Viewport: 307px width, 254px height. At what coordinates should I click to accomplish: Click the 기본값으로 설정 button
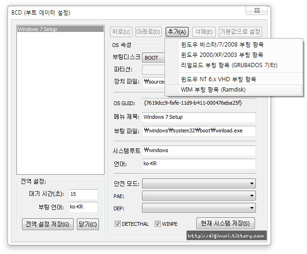[x=240, y=32]
